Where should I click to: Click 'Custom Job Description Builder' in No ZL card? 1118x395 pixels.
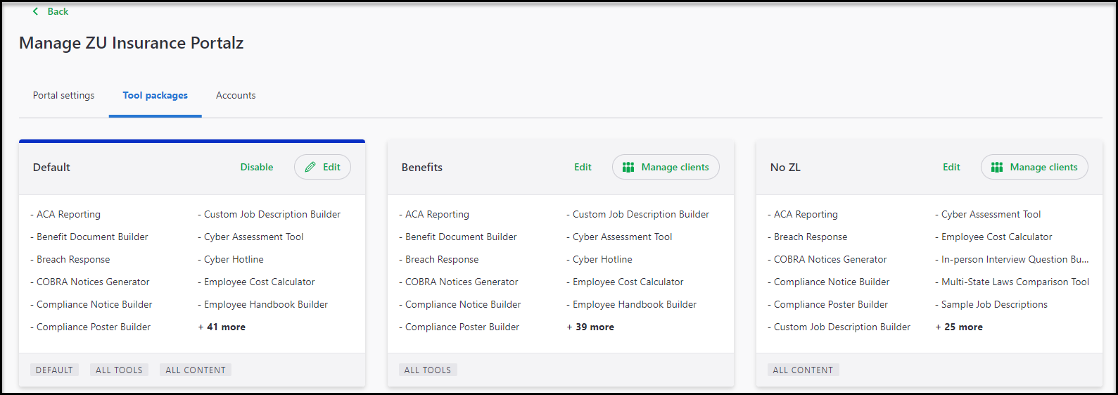pyautogui.click(x=842, y=327)
